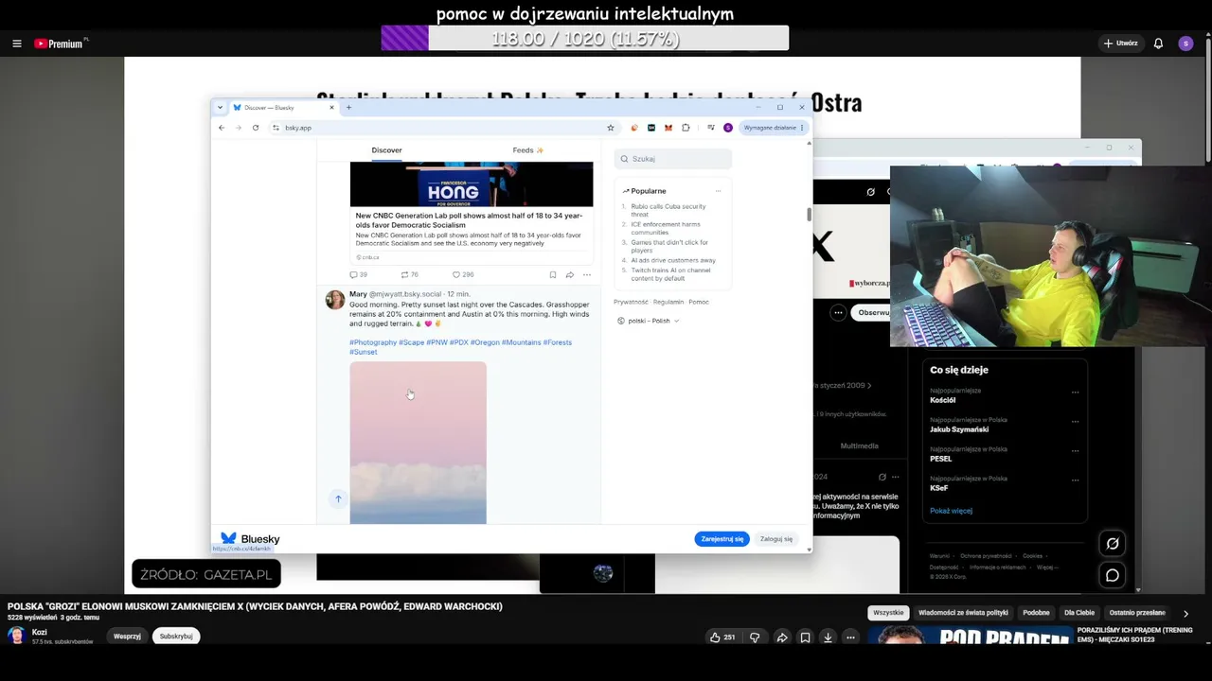Open the browser tab search dropdown
Screen dimensions: 1212x681
pos(221,107)
